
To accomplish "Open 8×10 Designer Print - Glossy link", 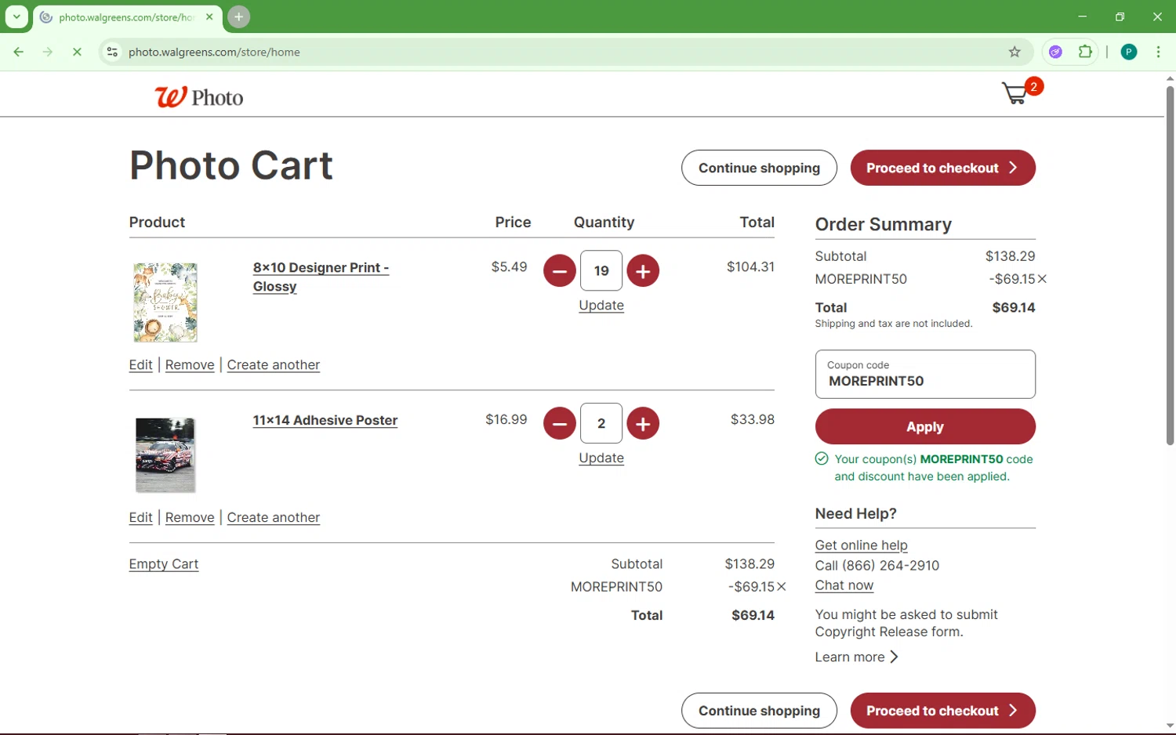I will pos(321,277).
